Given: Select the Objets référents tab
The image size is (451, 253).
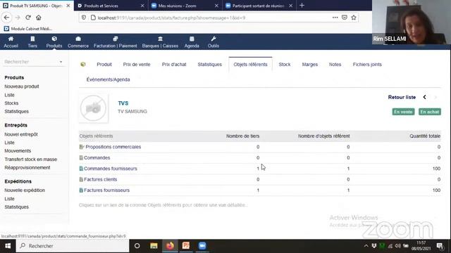Looking at the screenshot, I should pyautogui.click(x=251, y=65).
